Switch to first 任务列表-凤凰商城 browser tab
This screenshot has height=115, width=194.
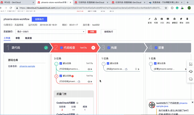click(91, 2)
